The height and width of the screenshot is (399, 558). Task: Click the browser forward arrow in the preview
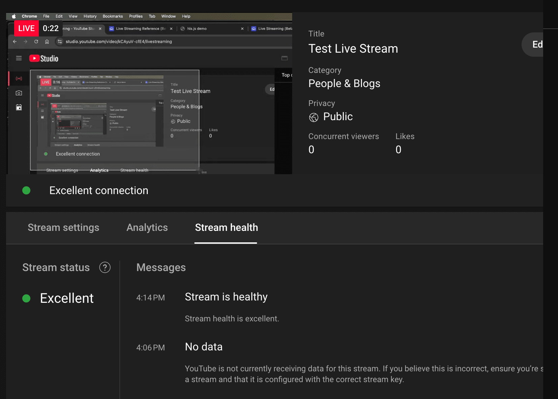click(x=25, y=42)
